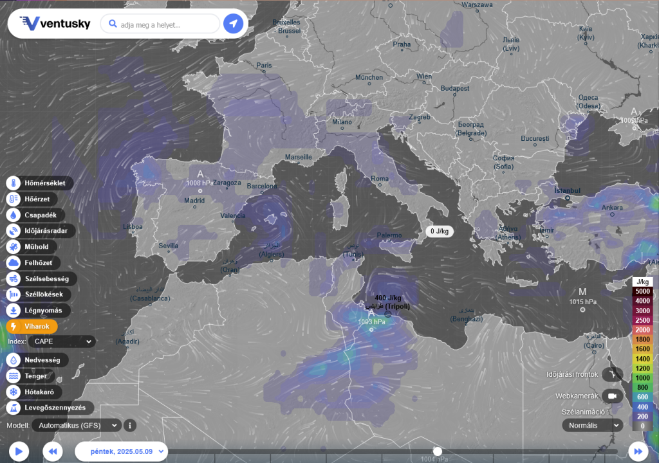This screenshot has width=659, height=463.
Task: Open the Hótakaró snow cover layer
Action: (35, 392)
